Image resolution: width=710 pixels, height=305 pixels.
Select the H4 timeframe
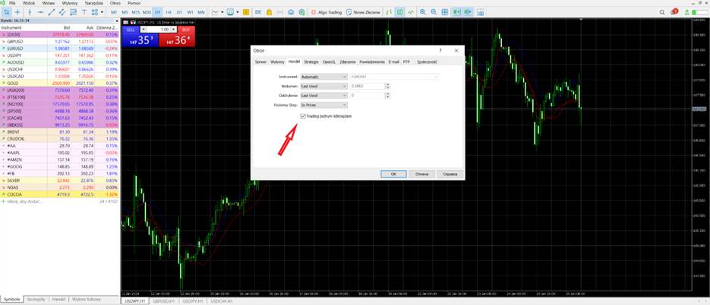[169, 12]
